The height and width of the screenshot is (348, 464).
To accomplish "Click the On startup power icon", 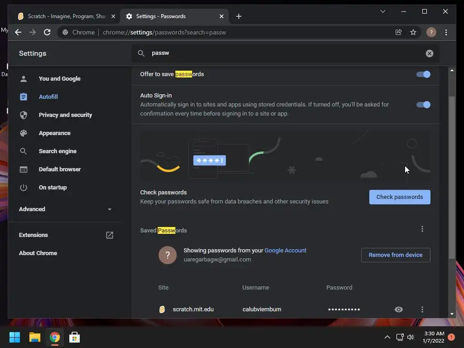I will tap(24, 188).
